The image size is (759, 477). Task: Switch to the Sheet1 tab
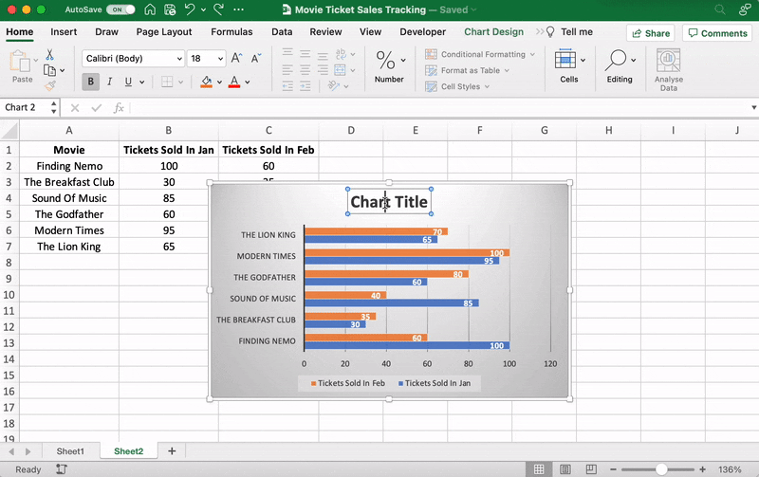[x=70, y=451]
